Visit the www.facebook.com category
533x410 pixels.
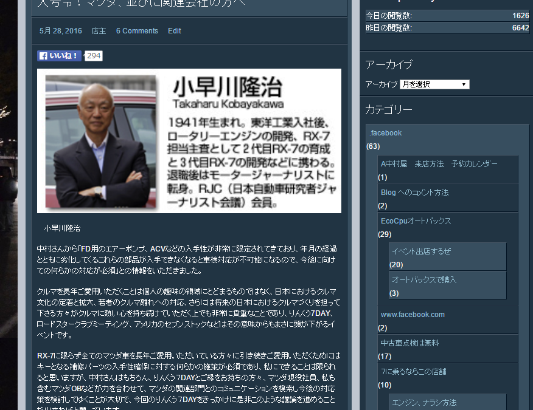[x=413, y=314]
